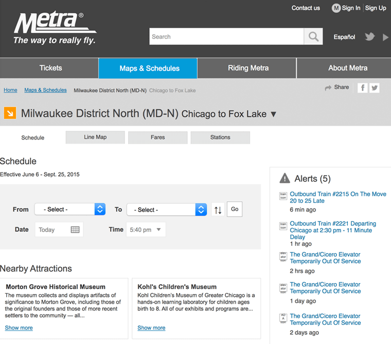Image resolution: width=391 pixels, height=344 pixels.
Task: Click Share text label
Action: [342, 87]
